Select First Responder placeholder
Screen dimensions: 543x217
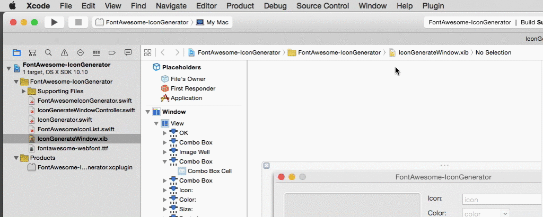pyautogui.click(x=188, y=88)
